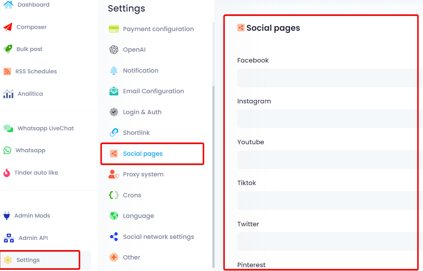Open Social network settings
Viewport: 423px width, 271px height.
point(158,237)
